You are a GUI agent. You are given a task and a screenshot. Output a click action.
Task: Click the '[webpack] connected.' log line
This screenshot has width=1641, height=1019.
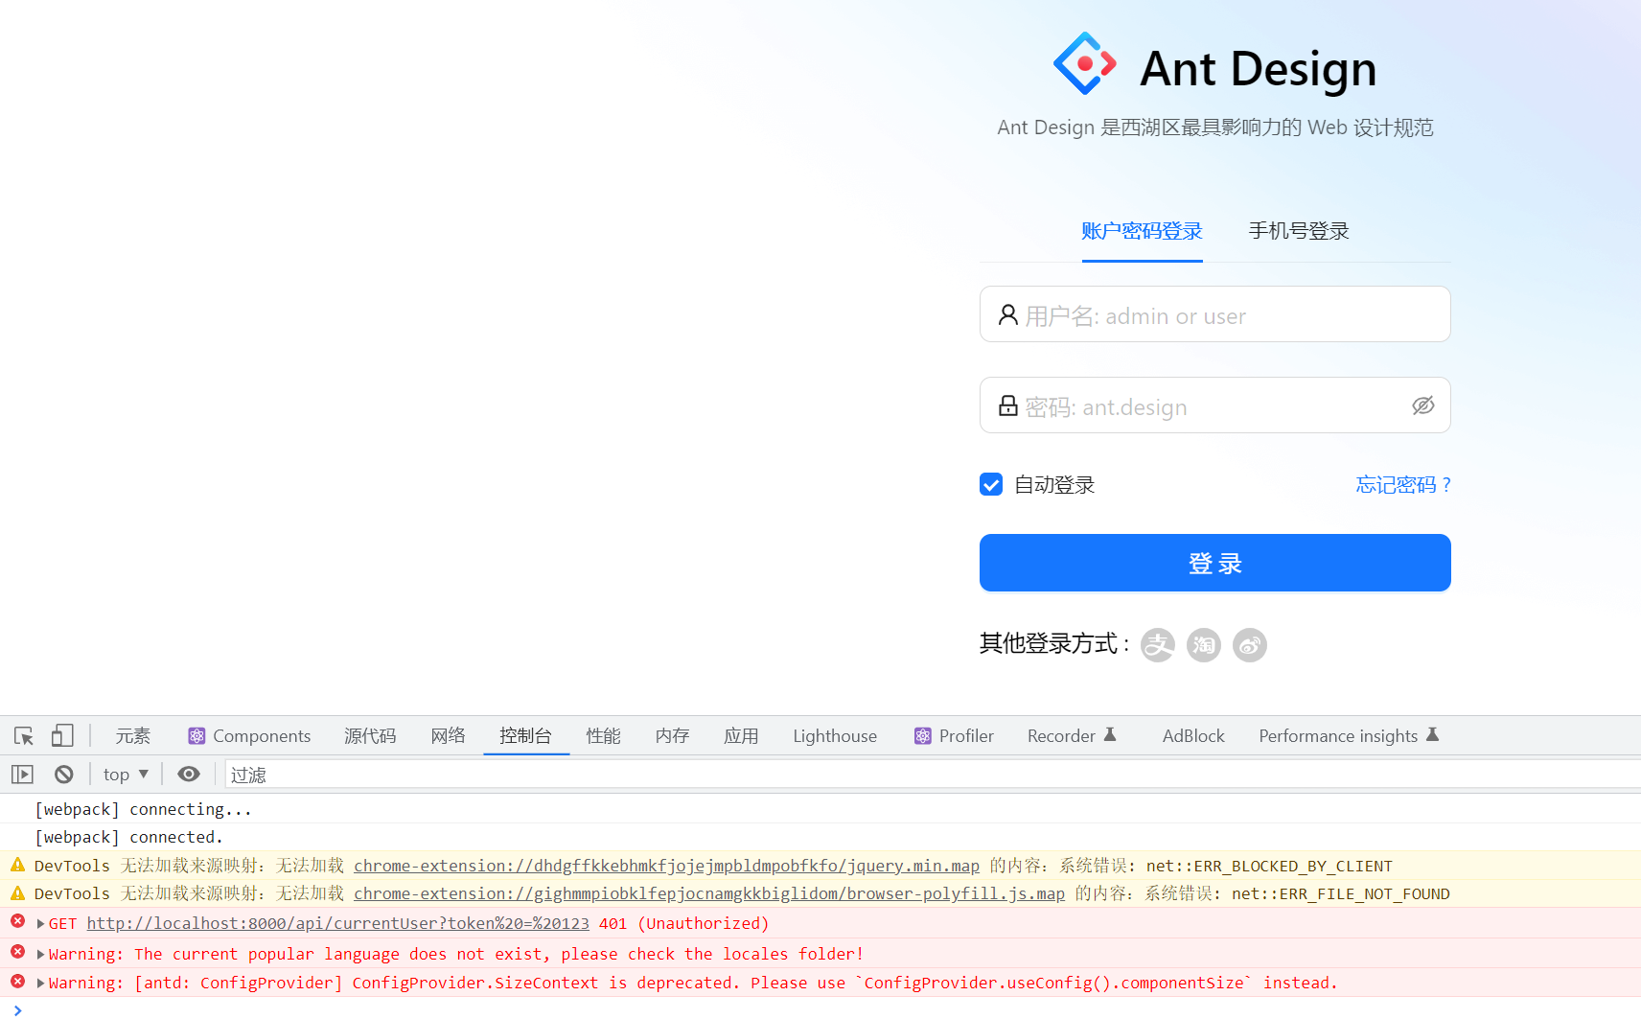coord(128,837)
